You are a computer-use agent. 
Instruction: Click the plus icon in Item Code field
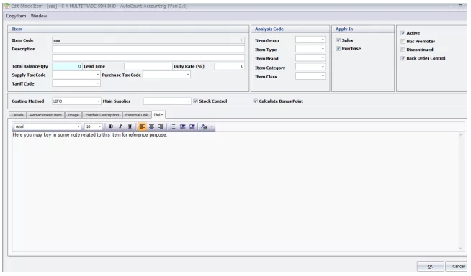241,40
